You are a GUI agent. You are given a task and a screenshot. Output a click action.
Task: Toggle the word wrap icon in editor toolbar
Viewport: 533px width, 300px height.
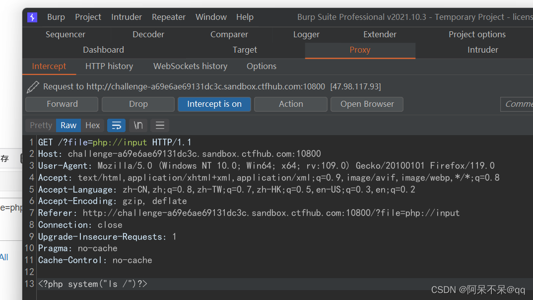tap(116, 126)
